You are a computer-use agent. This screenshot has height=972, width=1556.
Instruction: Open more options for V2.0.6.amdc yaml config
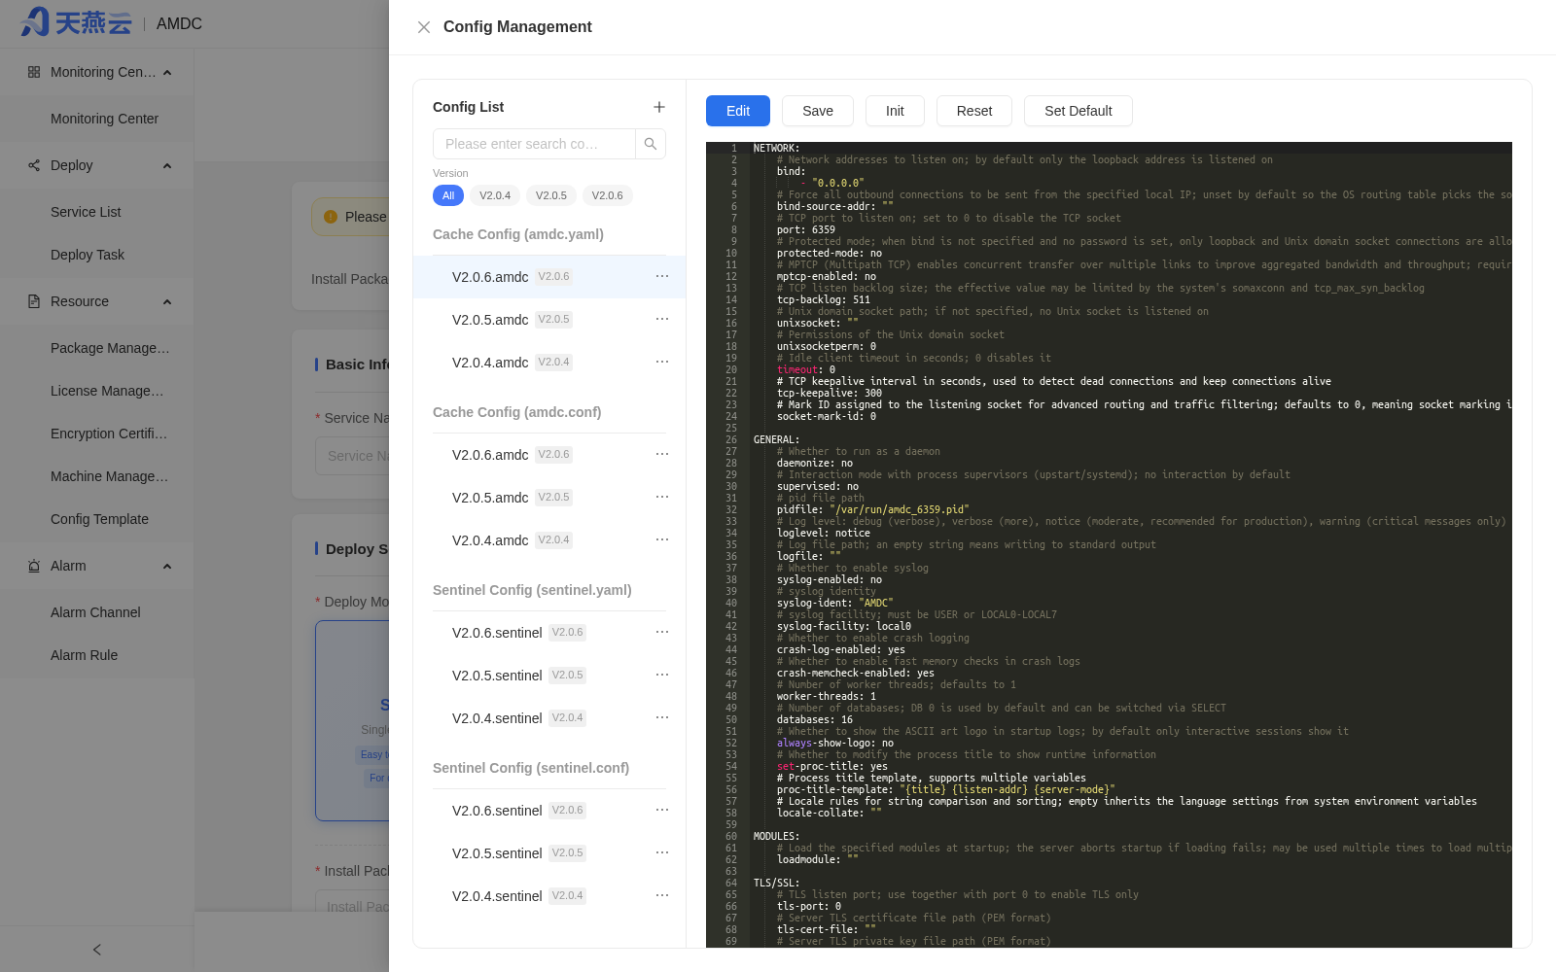[662, 276]
